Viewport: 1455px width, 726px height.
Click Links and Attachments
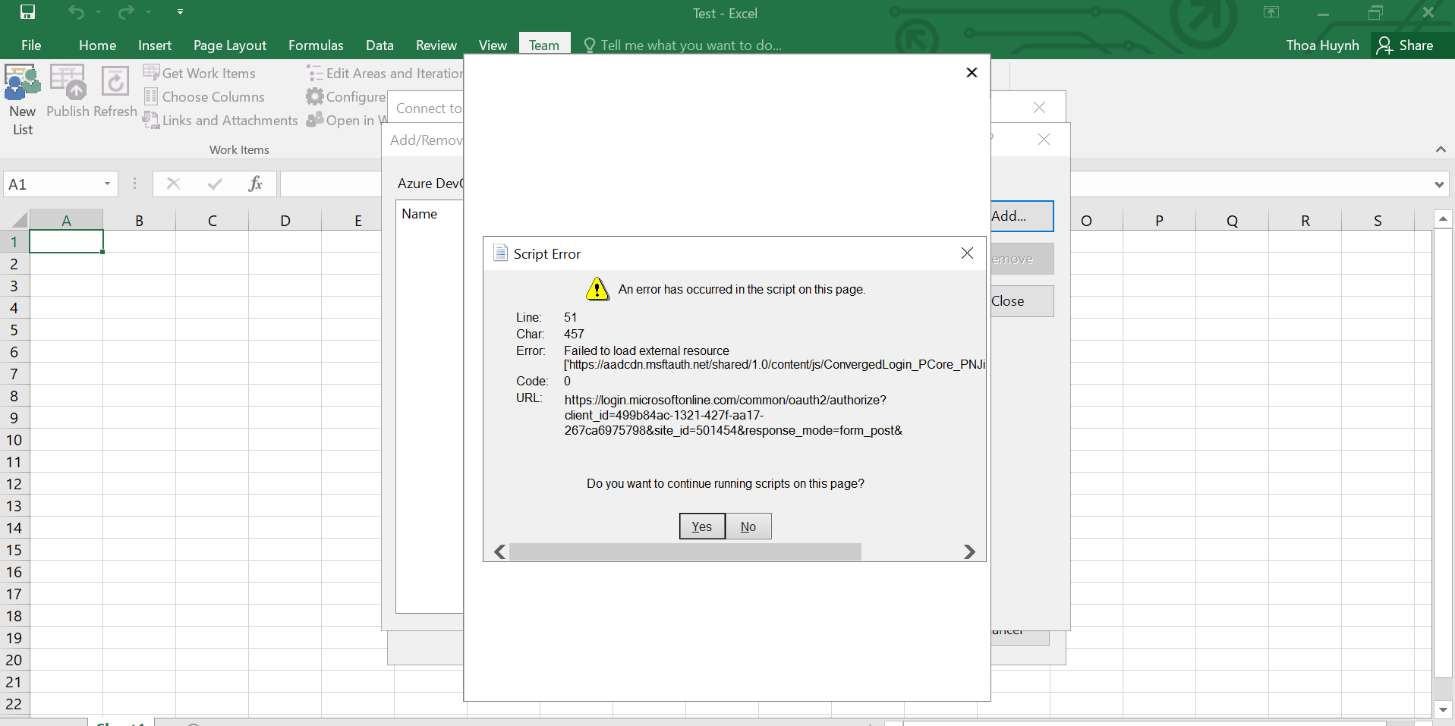(220, 121)
